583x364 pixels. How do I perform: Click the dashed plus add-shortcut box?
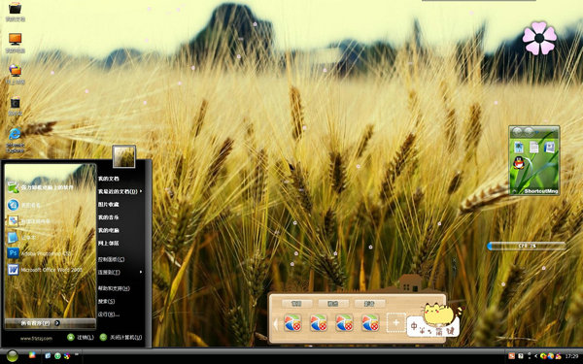coord(396,323)
